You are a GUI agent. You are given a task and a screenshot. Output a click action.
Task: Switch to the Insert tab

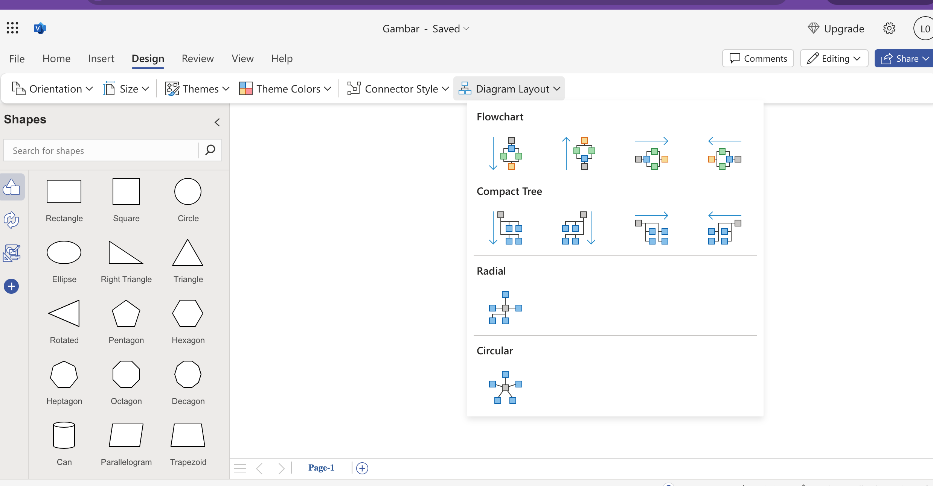(101, 58)
